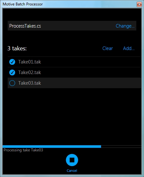
Task: Click the "Processing take Take03" status text
Action: [x=23, y=150]
